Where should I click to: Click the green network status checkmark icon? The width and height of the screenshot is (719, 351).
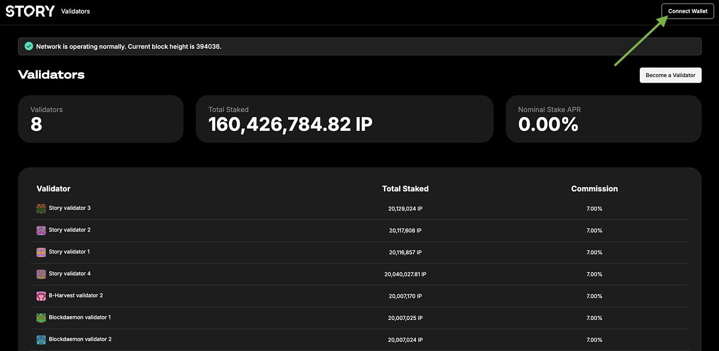tap(28, 46)
